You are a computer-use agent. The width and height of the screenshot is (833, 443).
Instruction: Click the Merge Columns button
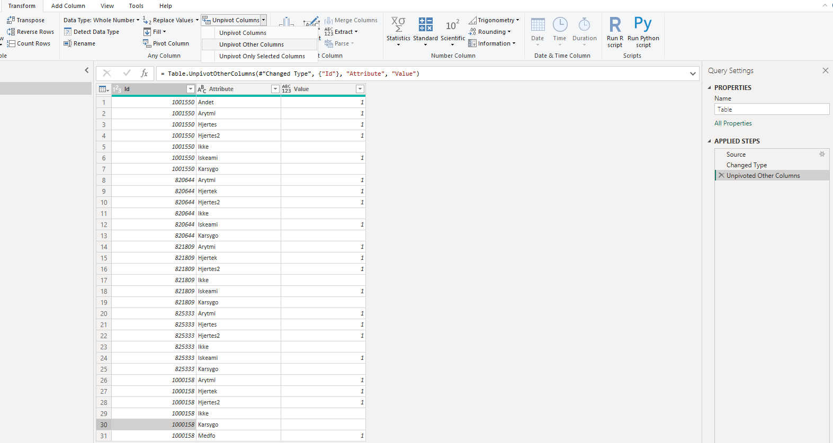(x=351, y=20)
